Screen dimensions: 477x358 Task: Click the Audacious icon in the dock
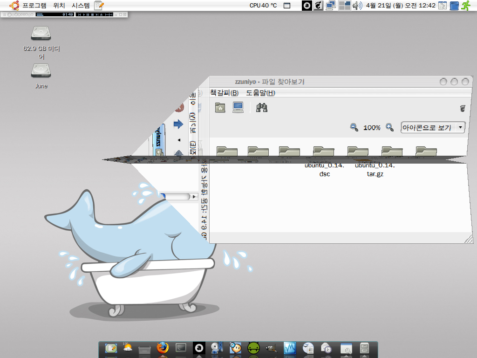(x=199, y=348)
